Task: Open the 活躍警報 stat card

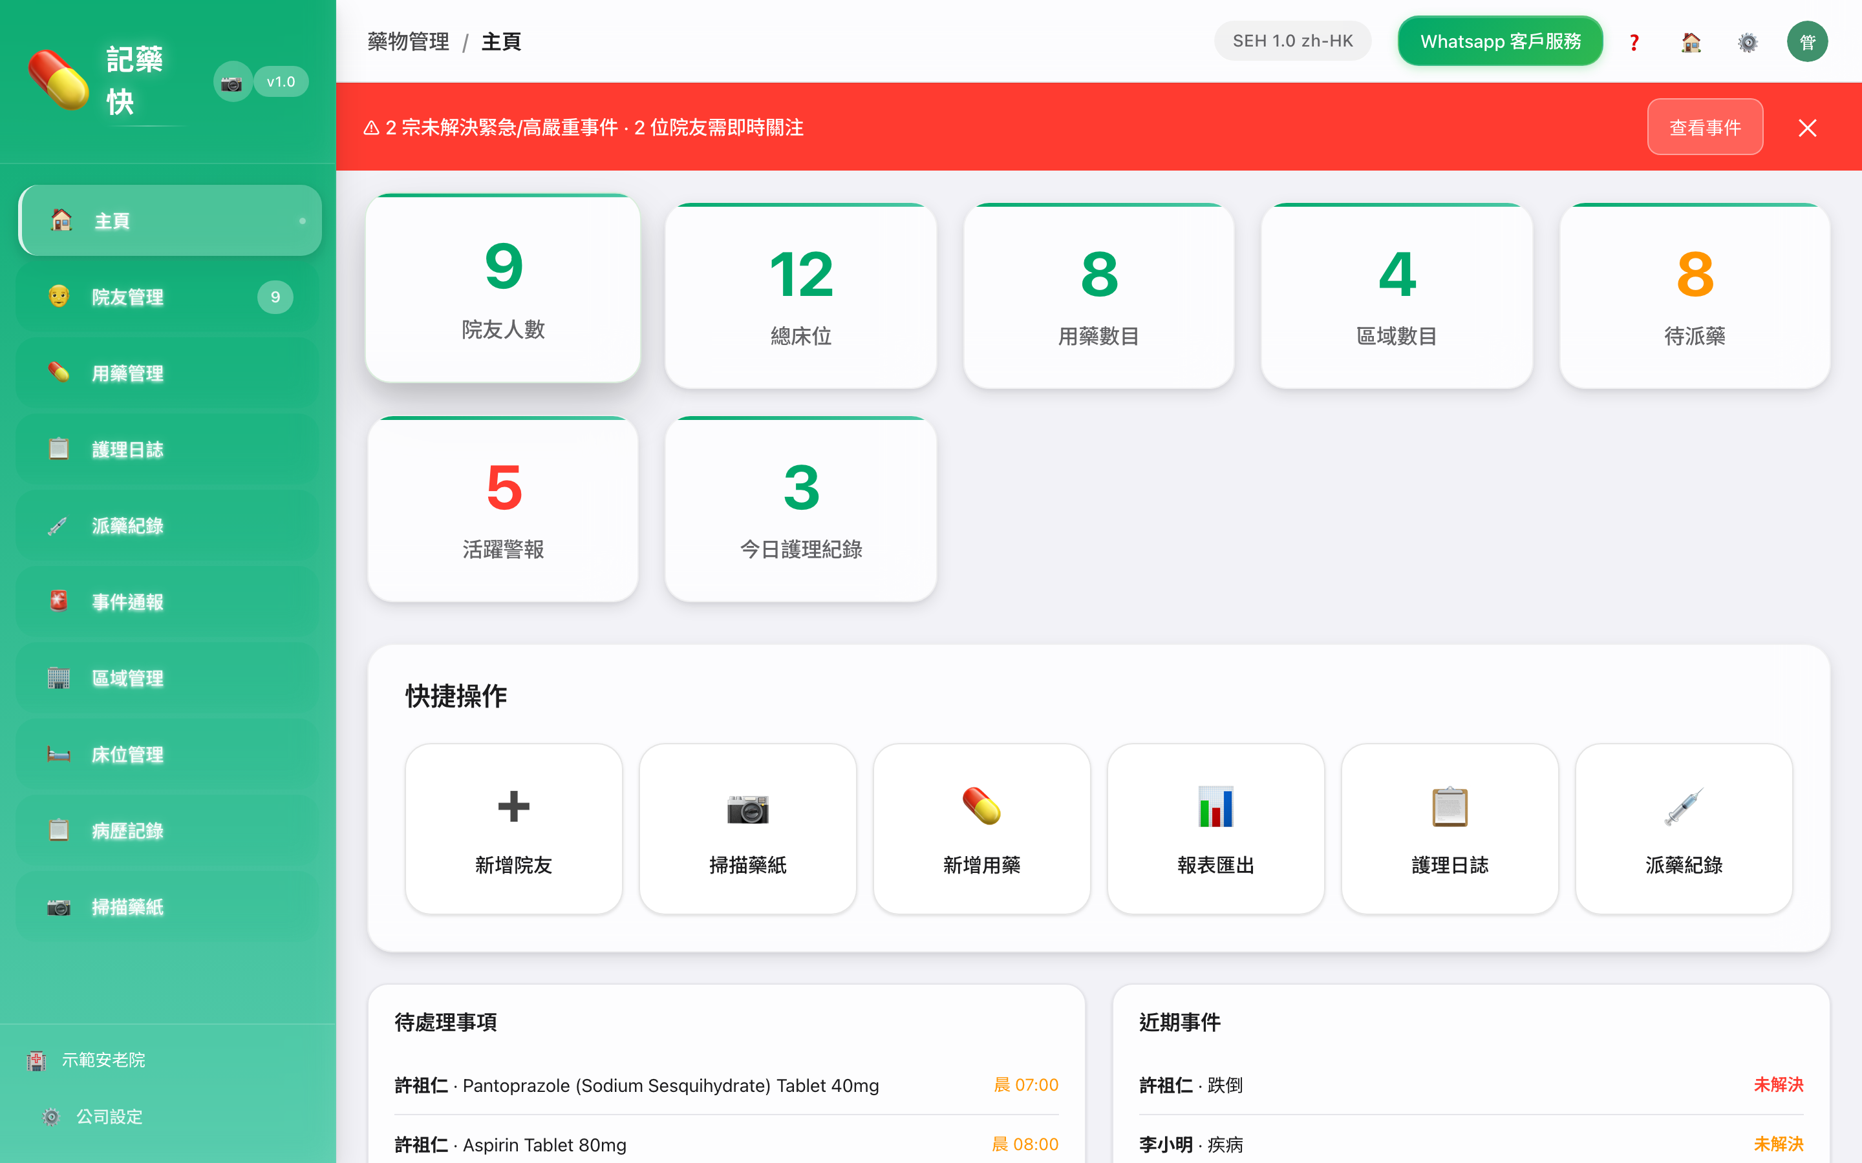Action: coord(503,508)
